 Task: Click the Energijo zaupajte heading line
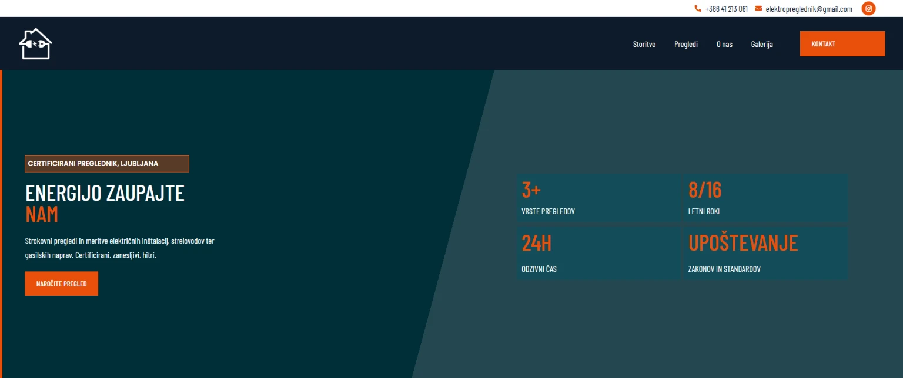click(x=105, y=193)
